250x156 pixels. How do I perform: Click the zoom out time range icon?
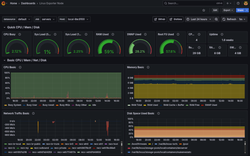coord(216,19)
